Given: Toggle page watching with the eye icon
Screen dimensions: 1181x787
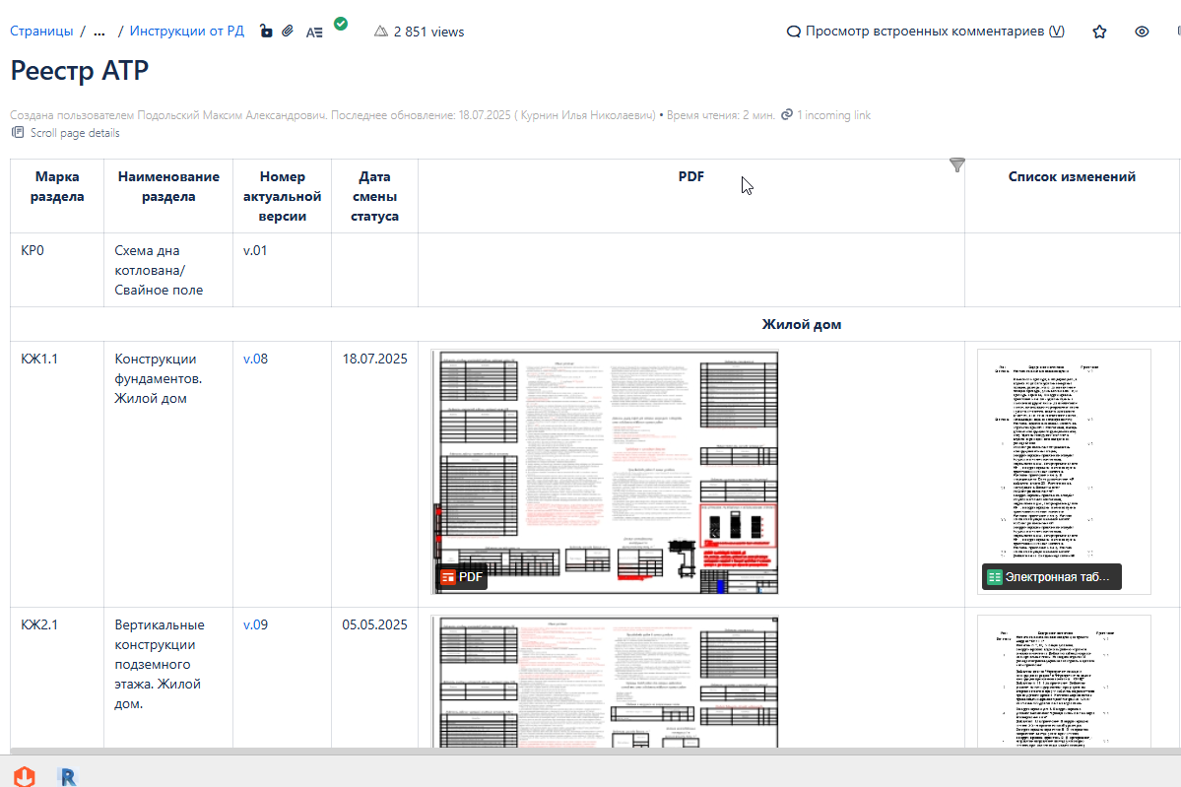Looking at the screenshot, I should (x=1142, y=32).
